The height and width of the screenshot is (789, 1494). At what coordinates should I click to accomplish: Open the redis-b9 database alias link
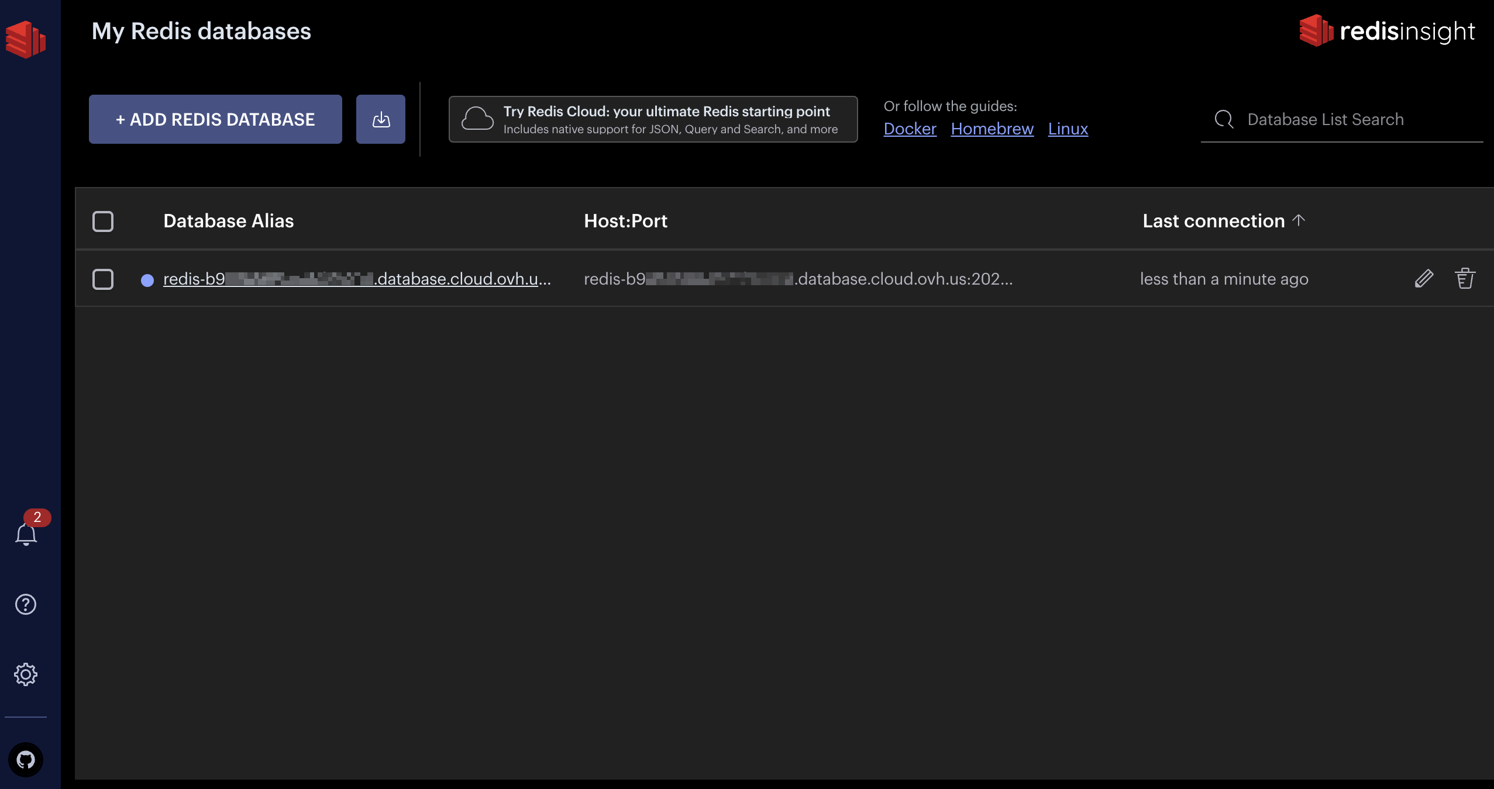(x=357, y=279)
